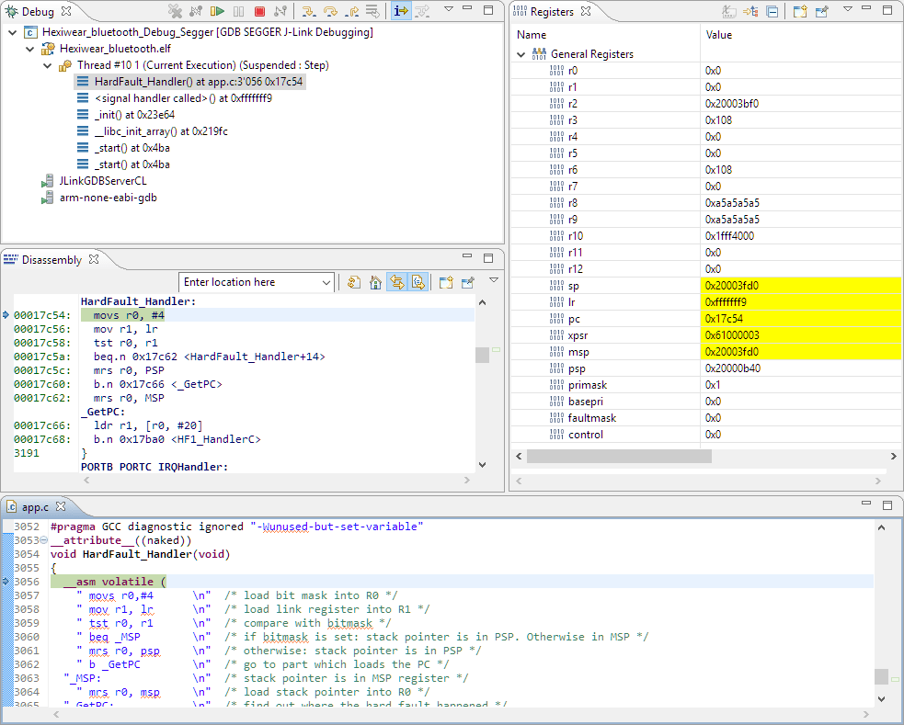This screenshot has width=904, height=725.
Task: Refresh the Disassembly view
Action: coord(353,282)
